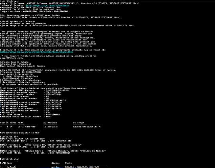
Task: Click the 'System returned to ROM by power-on' line
Action: (x=23, y=24)
